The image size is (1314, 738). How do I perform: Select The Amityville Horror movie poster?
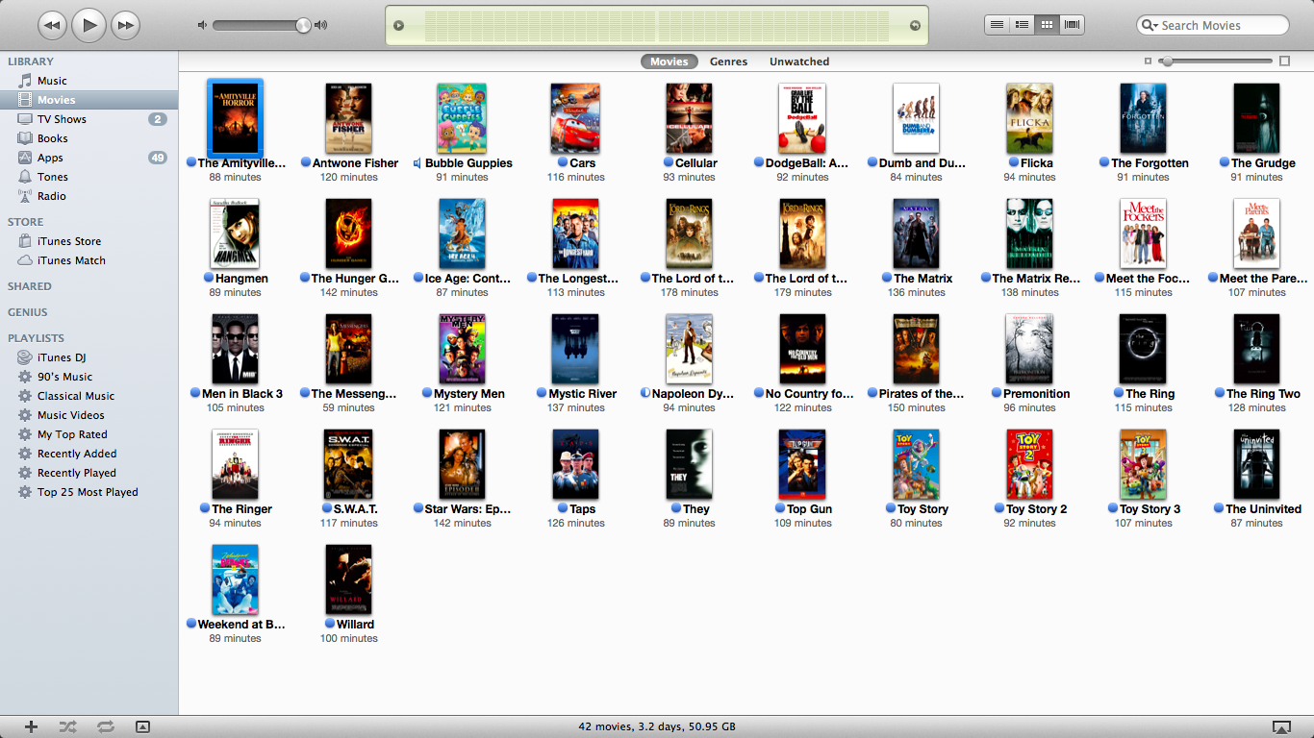click(236, 118)
